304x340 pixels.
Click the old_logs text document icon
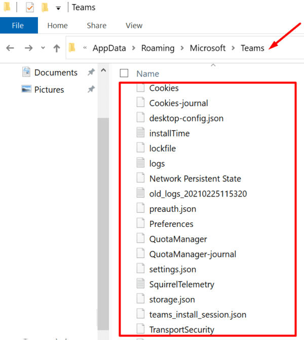(x=140, y=193)
